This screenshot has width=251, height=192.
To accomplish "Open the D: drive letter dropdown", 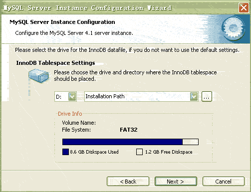I will point(72,96).
